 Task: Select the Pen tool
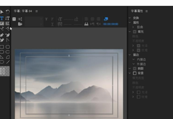click(x=2, y=35)
